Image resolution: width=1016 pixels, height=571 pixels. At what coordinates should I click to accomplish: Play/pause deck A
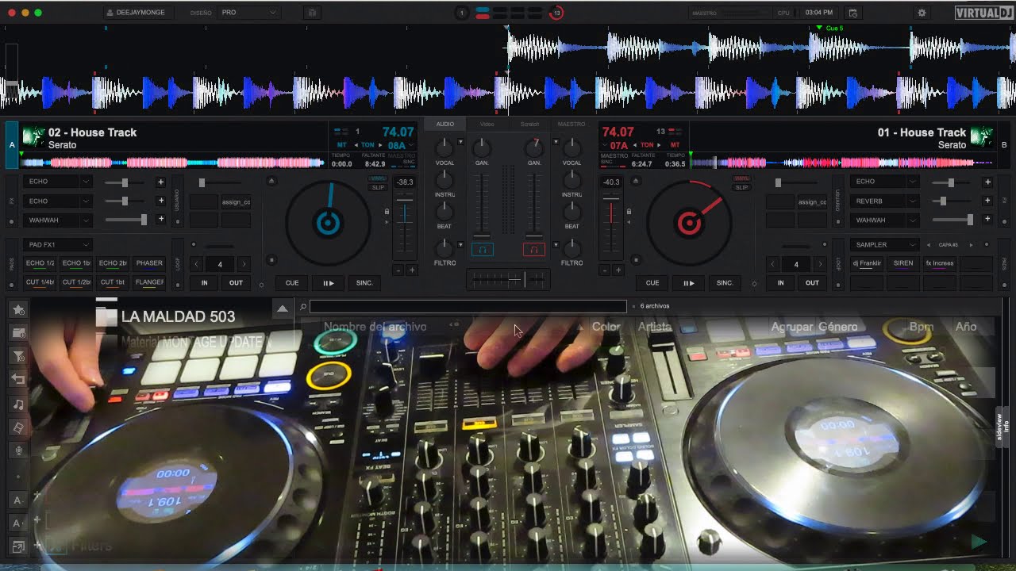[328, 283]
